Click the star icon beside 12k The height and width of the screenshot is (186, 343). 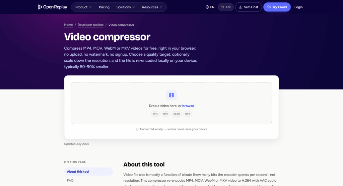tap(223, 7)
